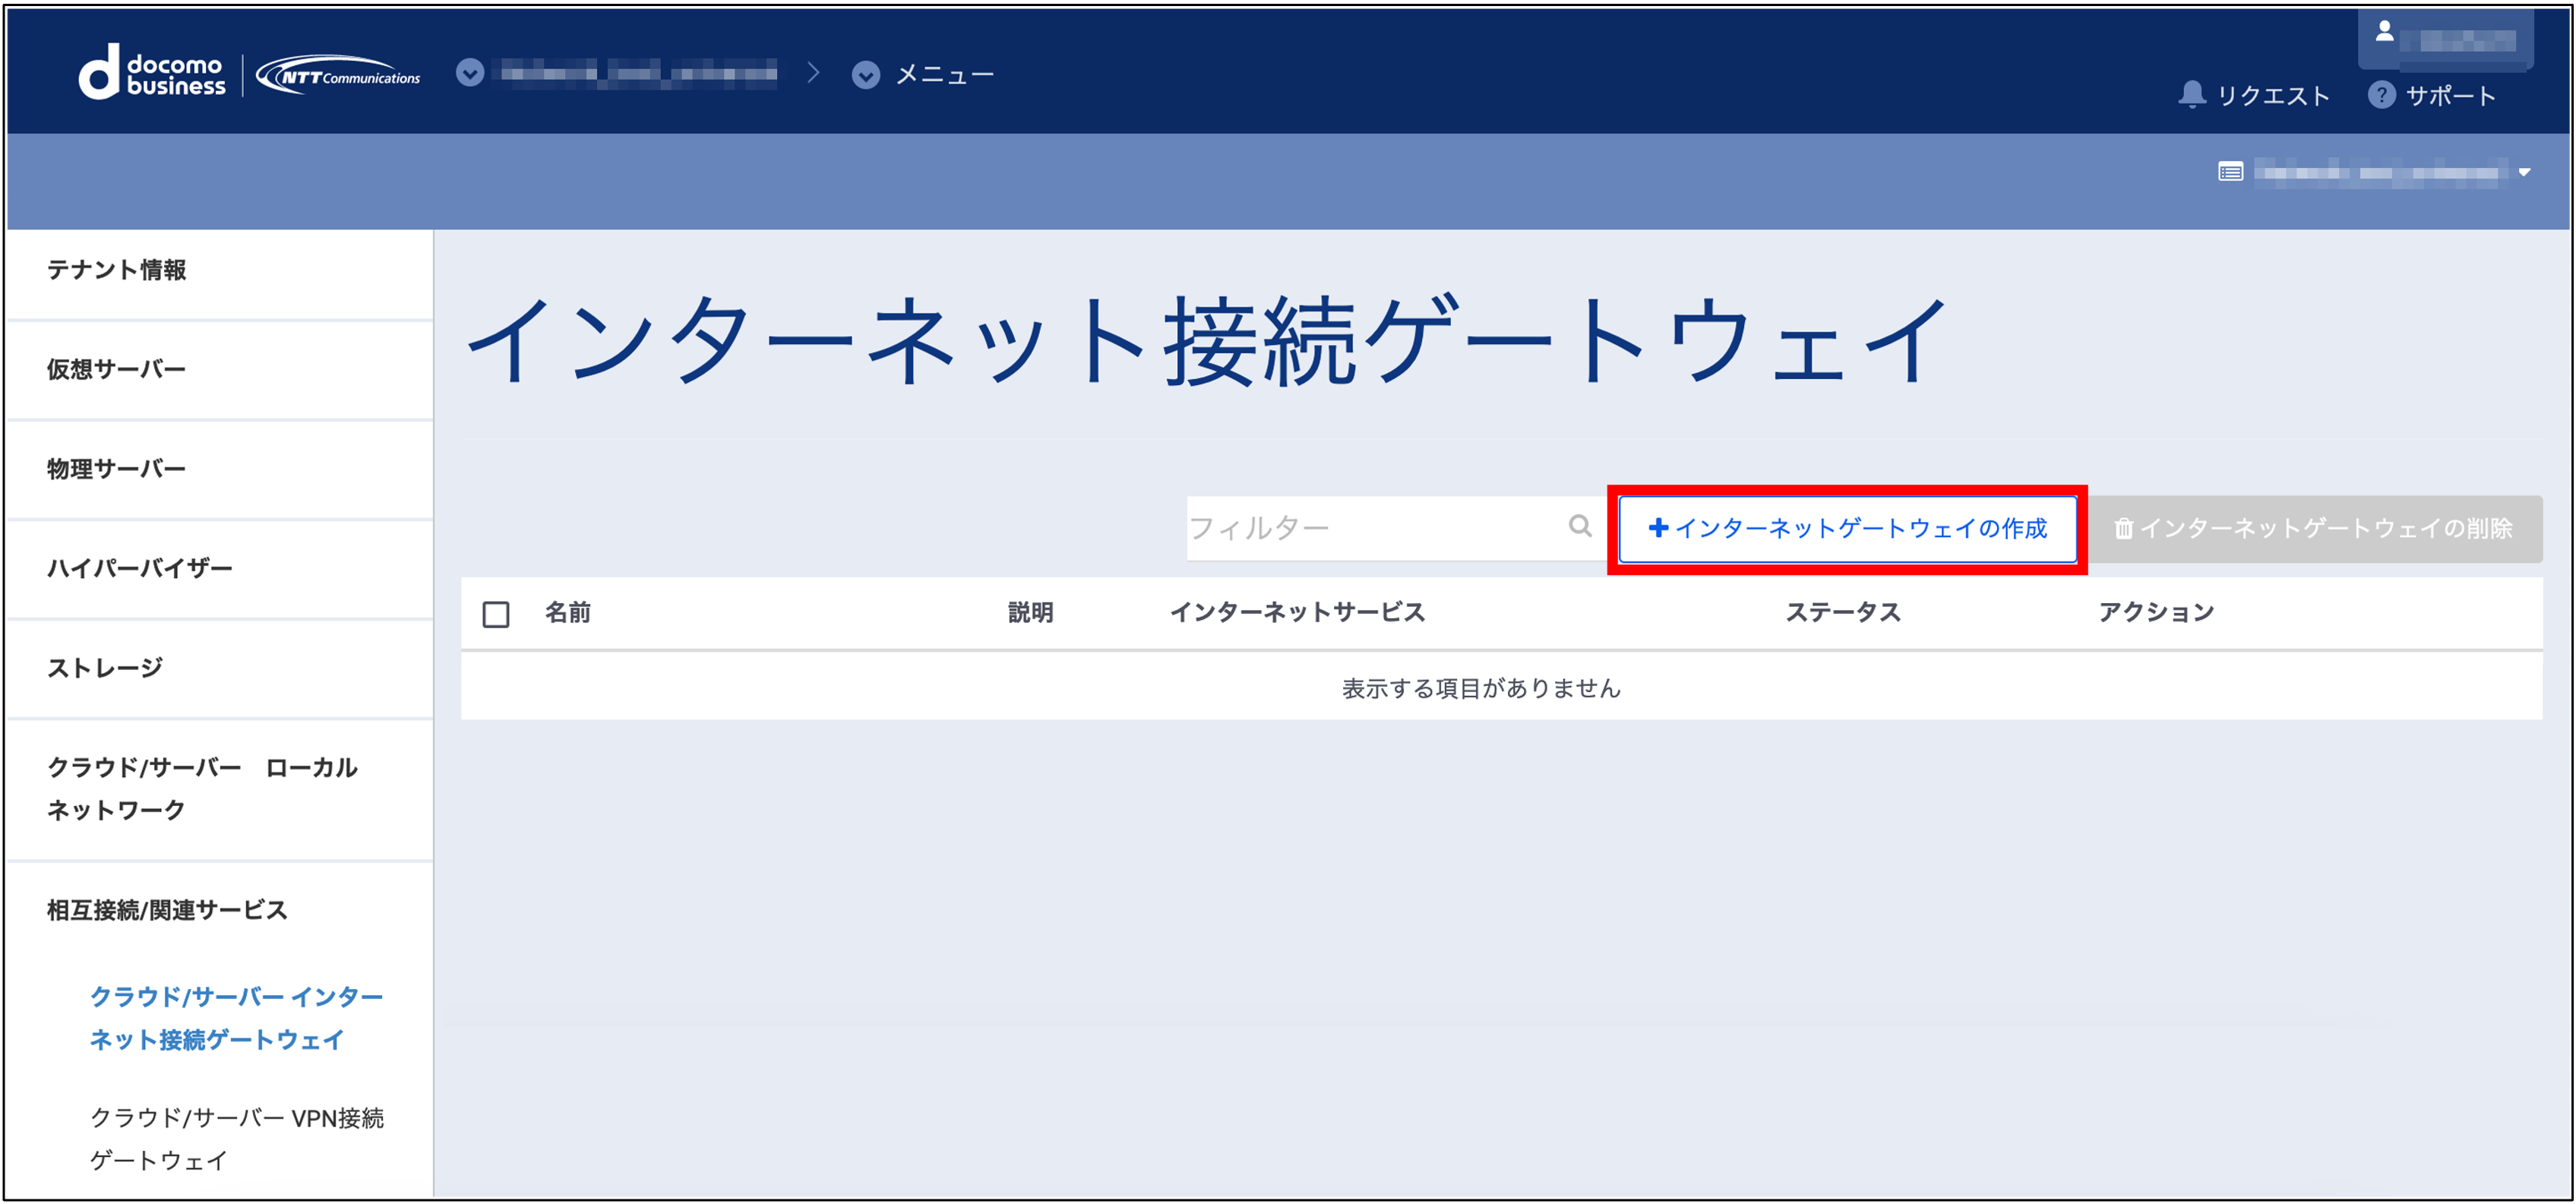Click the NTT Communications logo
The image size is (2576, 1204).
[x=339, y=76]
